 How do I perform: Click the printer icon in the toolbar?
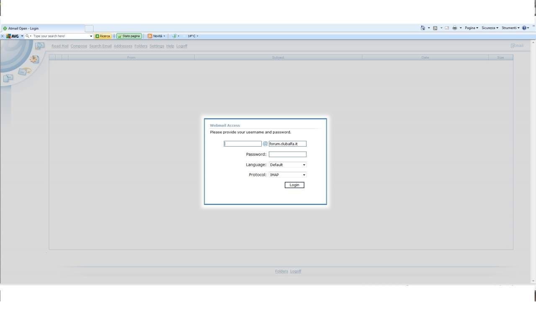454,28
